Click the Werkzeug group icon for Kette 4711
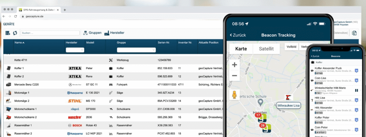 [111, 60]
